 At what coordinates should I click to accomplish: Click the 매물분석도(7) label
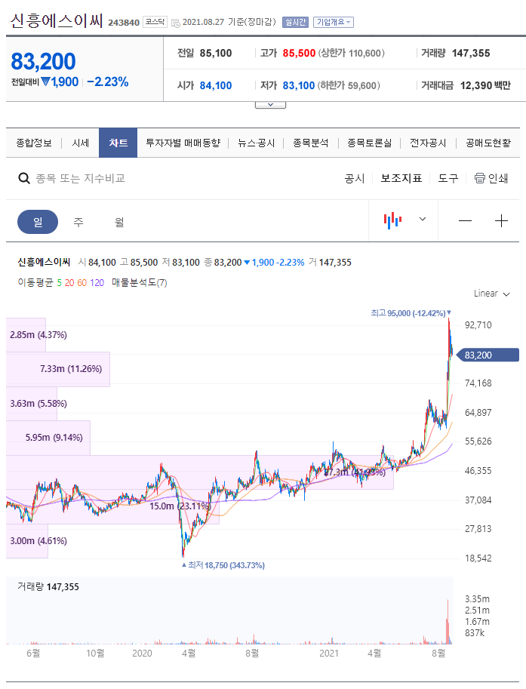click(x=140, y=282)
